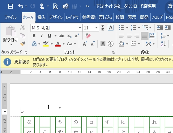
Task: Apply red font color
Action: [x=58, y=44]
